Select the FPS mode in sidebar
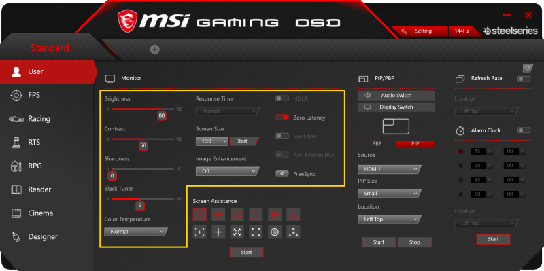The height and width of the screenshot is (271, 544). (x=34, y=95)
